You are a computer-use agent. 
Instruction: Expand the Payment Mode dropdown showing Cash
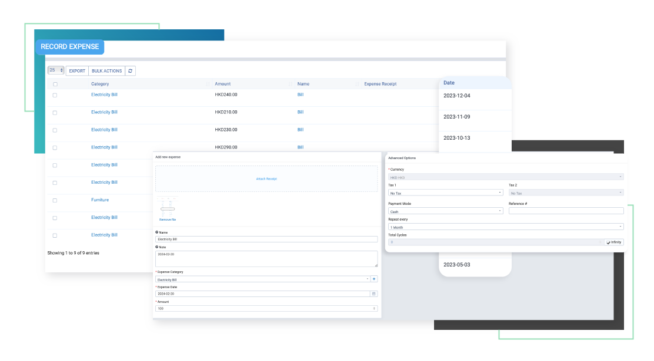click(x=446, y=211)
